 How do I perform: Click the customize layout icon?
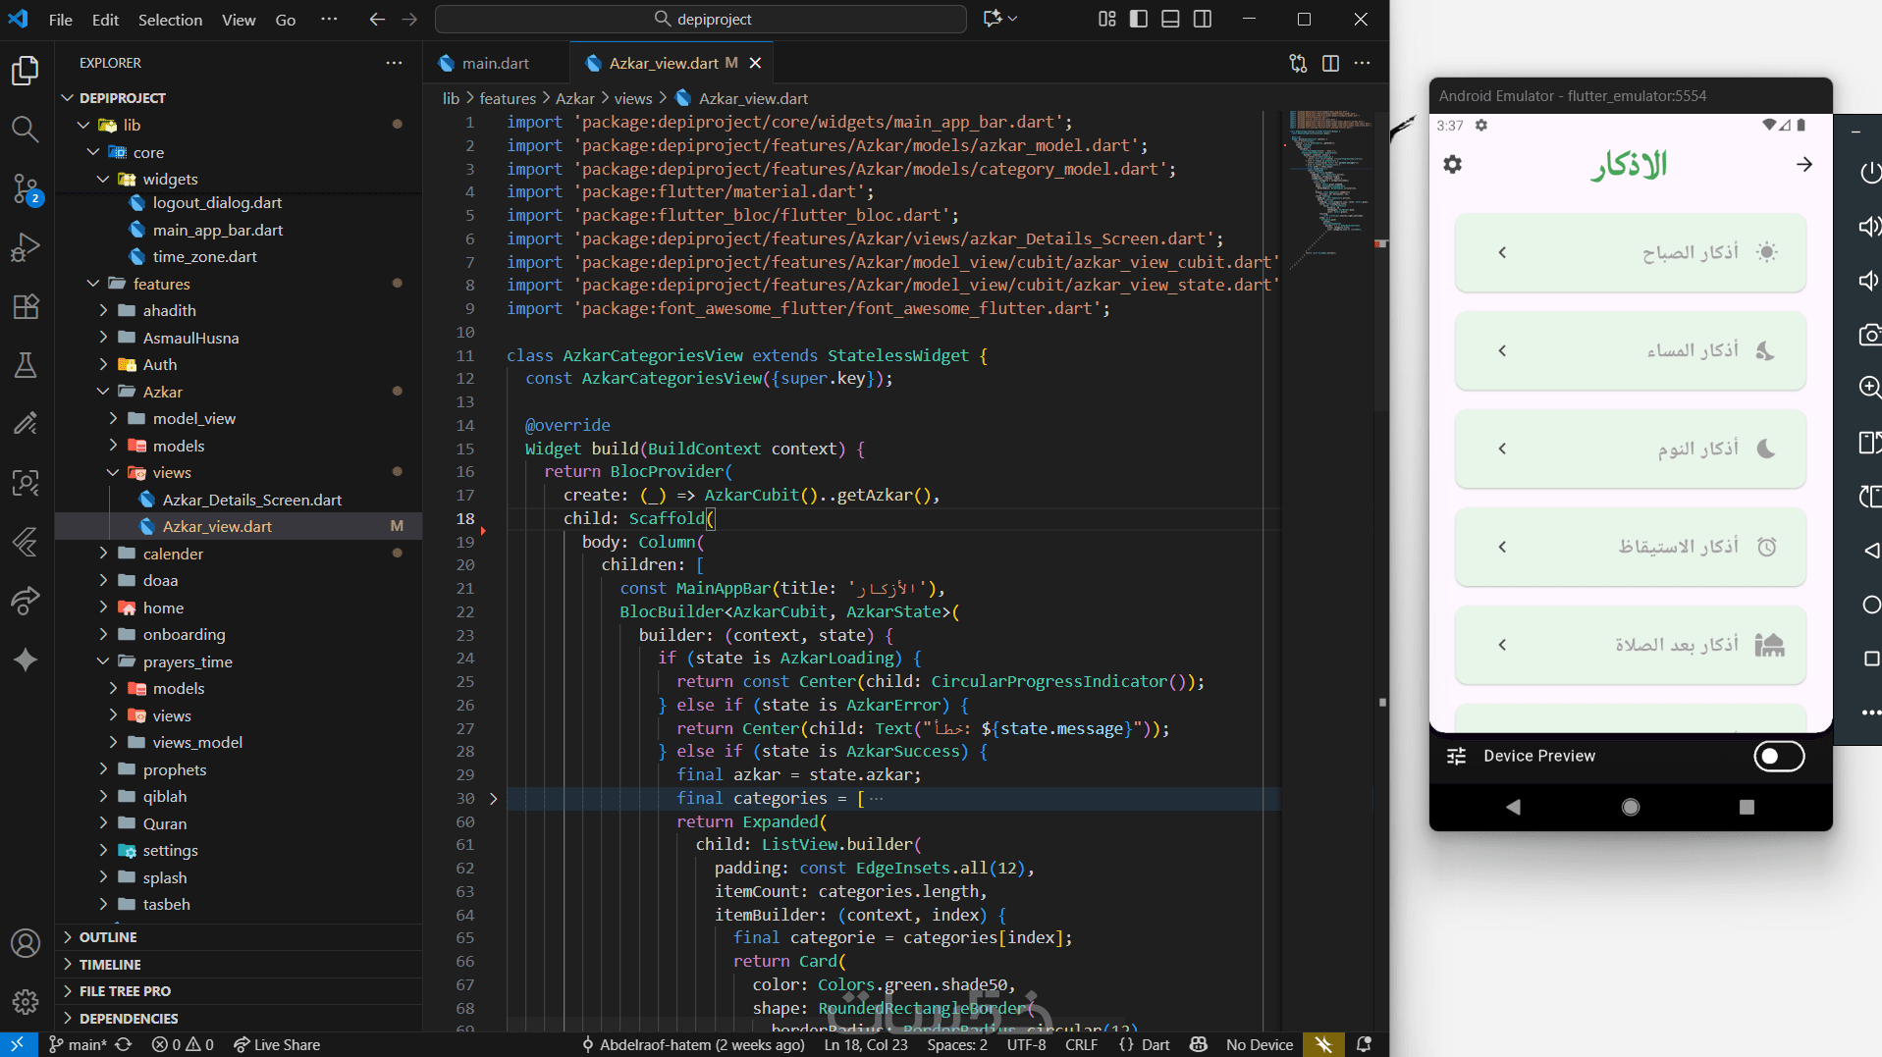1107,19
